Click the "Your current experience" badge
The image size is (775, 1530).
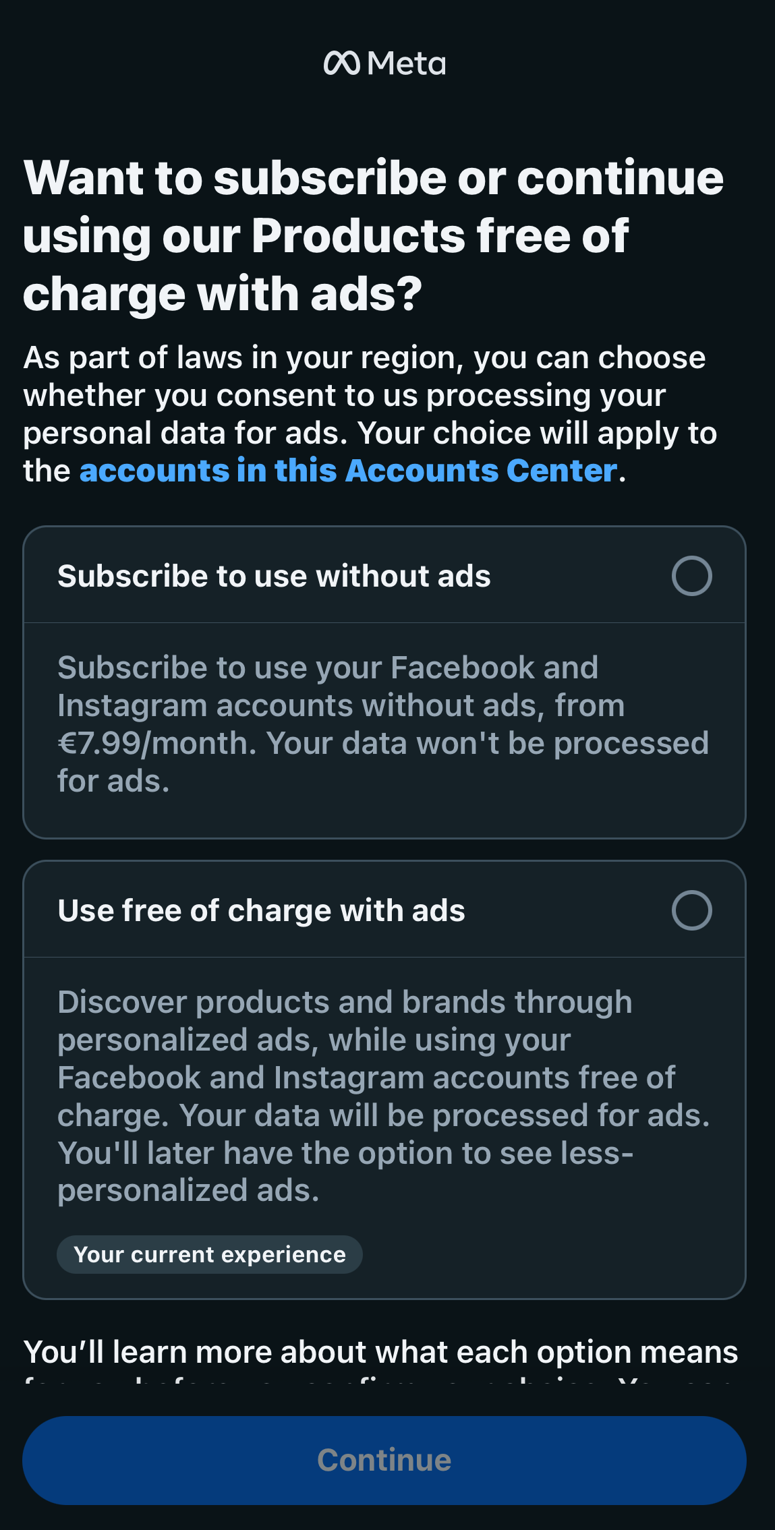(x=210, y=1255)
